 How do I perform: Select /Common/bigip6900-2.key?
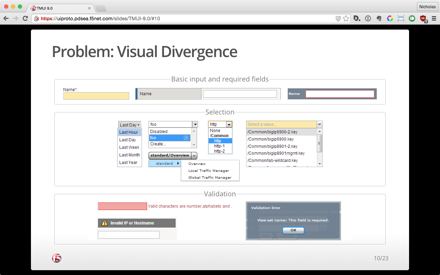coord(282,132)
